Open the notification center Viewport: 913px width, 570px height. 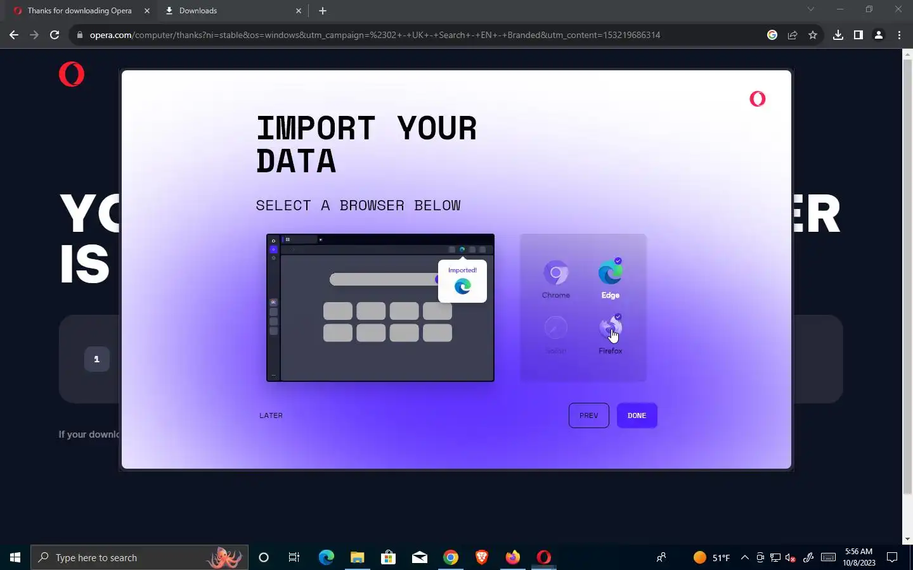click(892, 557)
